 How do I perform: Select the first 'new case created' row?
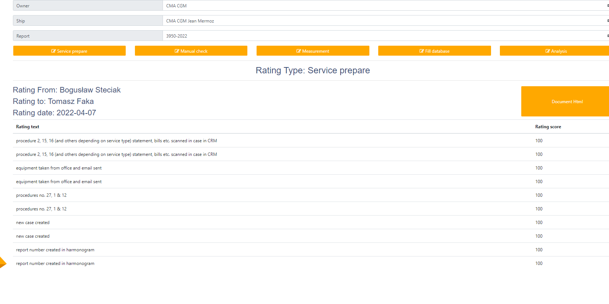pos(33,223)
